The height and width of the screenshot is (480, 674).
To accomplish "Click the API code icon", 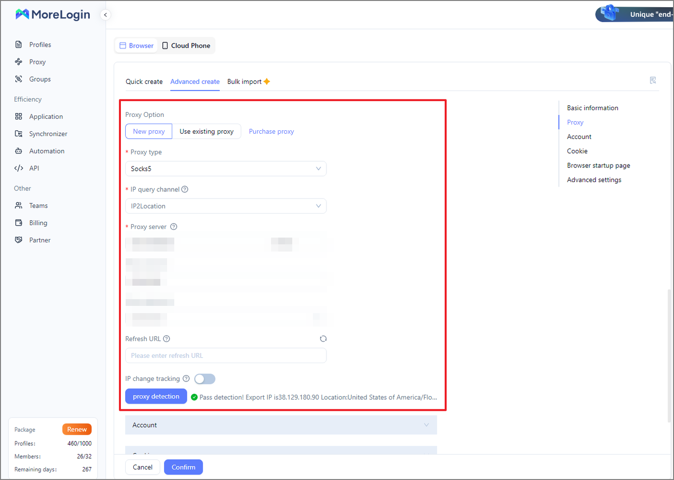I will 19,168.
